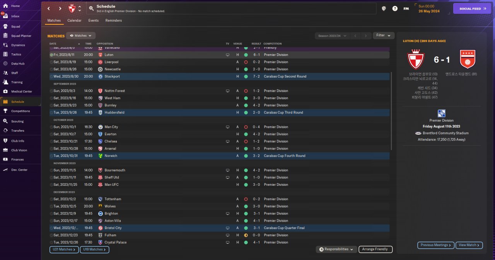495x260 pixels.
Task: Go to previous season arrow
Action: point(355,36)
